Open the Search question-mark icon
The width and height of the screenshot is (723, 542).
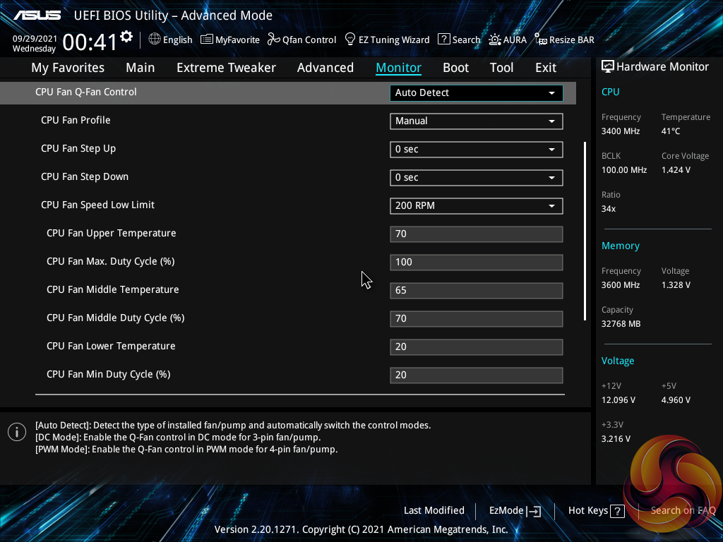click(x=443, y=40)
